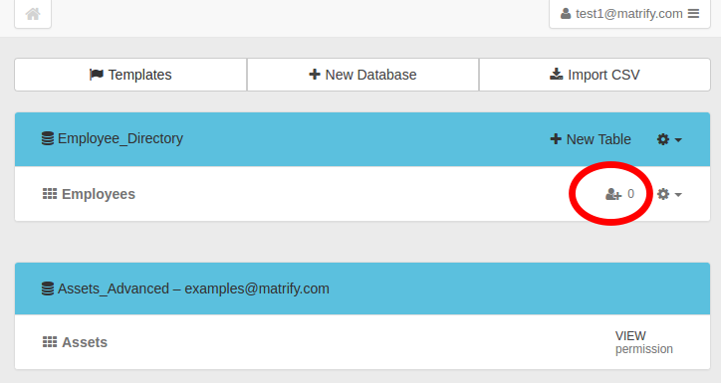Open the Employee_Directory gear settings dropdown
This screenshot has width=721, height=383.
pos(669,139)
